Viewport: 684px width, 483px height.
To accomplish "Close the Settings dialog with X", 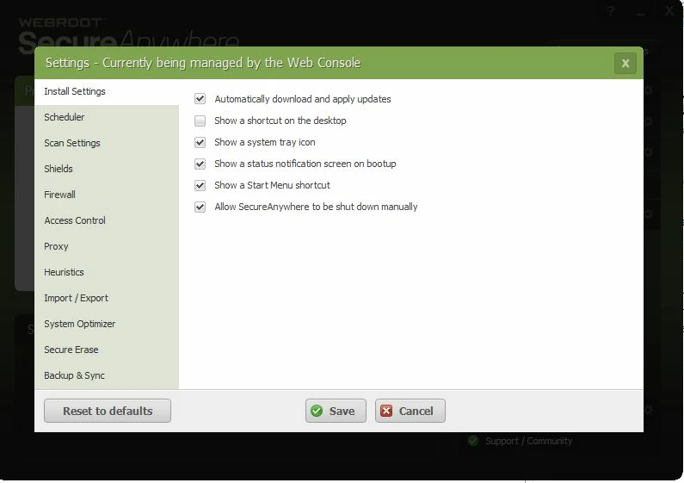I will 625,64.
